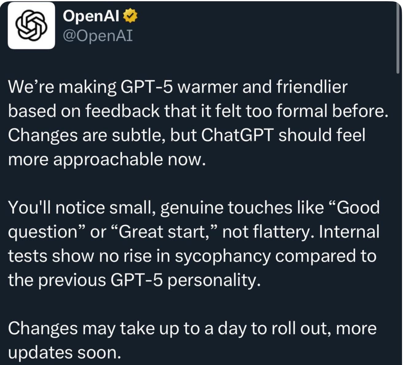
Task: Click the word "ChatGPT" in the tweet
Action: [237, 135]
